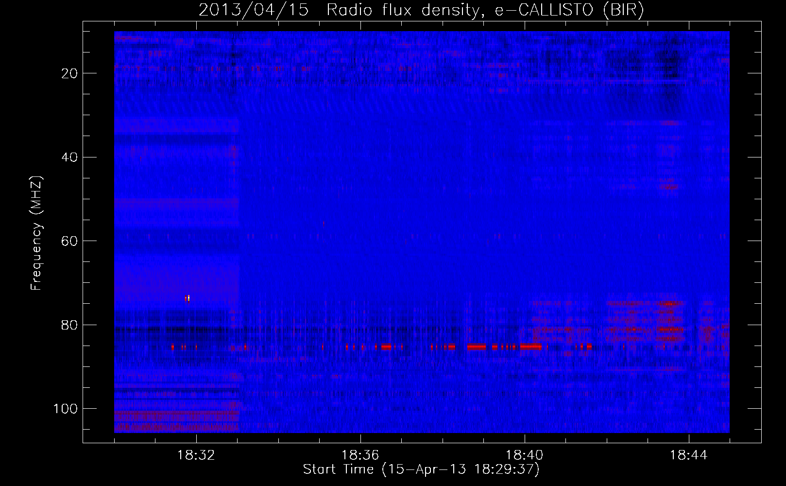Click the 60 MHz frequency tick label
This screenshot has width=786, height=486.
pos(70,241)
